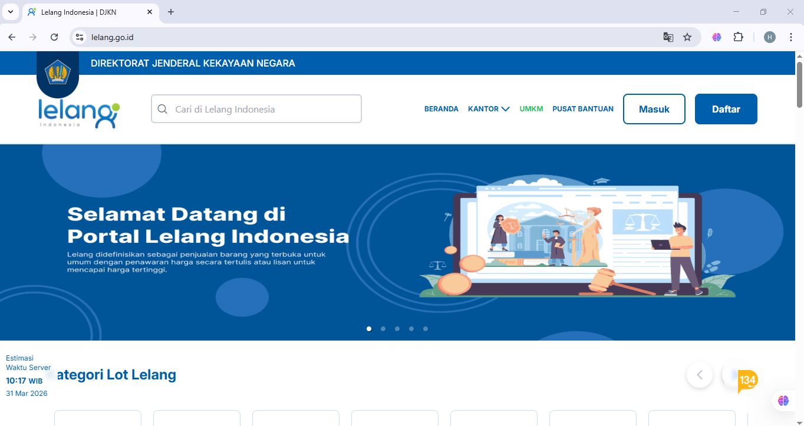Reload the page using the refresh icon
This screenshot has width=804, height=426.
54,37
